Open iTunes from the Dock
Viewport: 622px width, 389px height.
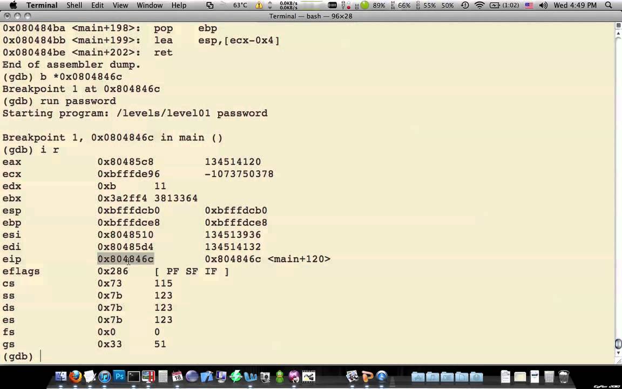coord(105,376)
